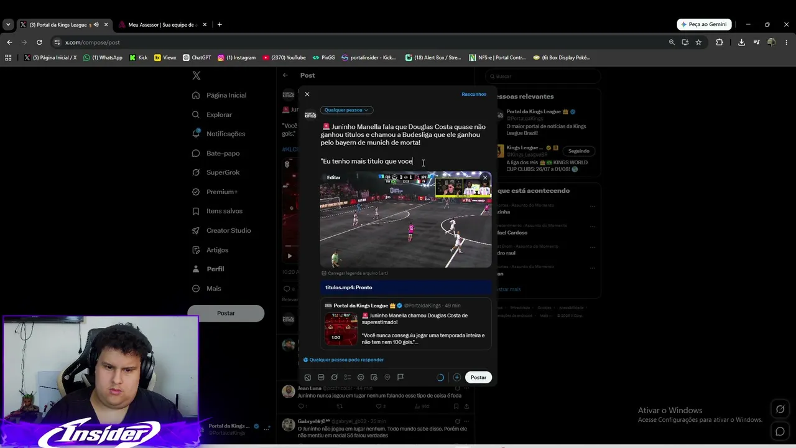Image resolution: width=796 pixels, height=448 pixels.
Task: Open the quoted Portal da Kings League post
Action: click(x=405, y=324)
